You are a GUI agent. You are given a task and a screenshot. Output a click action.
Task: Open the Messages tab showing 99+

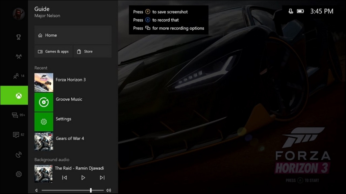coord(19,115)
